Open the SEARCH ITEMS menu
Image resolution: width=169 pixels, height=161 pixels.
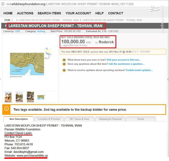click(49, 13)
